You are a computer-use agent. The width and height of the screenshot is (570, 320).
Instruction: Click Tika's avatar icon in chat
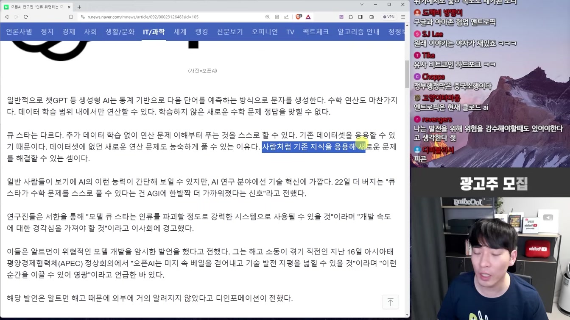tap(417, 55)
